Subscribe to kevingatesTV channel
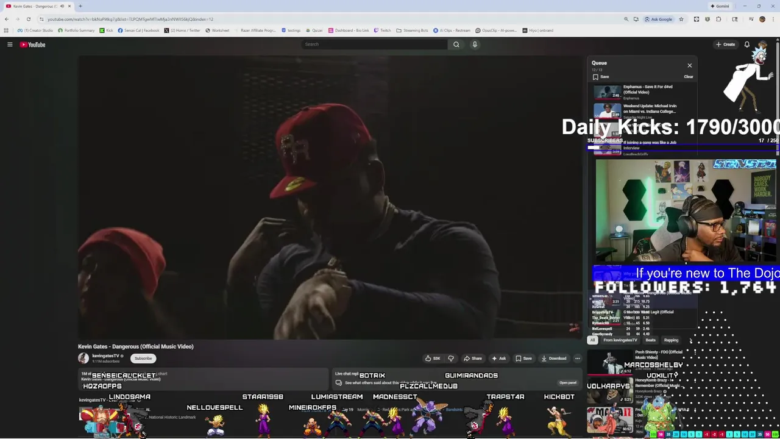The image size is (780, 439). tap(143, 359)
